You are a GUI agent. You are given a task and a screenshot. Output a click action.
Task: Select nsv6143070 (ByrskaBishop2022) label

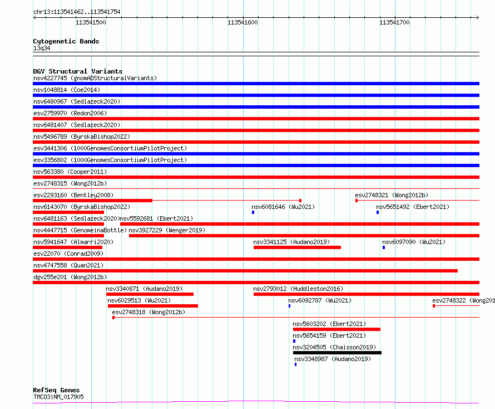(x=82, y=207)
